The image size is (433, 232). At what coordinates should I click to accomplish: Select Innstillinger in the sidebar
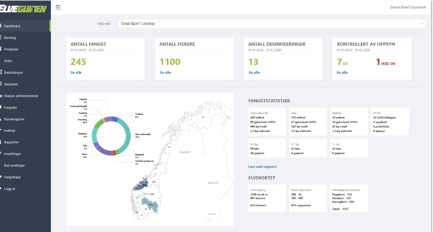coord(12,154)
